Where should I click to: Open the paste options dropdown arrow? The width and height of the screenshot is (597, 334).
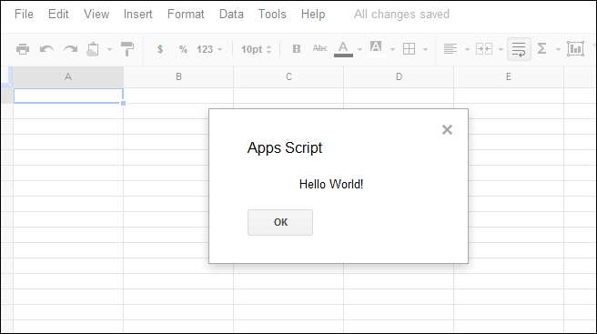pos(109,49)
